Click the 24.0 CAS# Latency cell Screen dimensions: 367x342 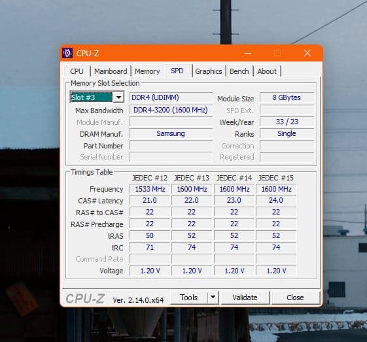pos(276,200)
